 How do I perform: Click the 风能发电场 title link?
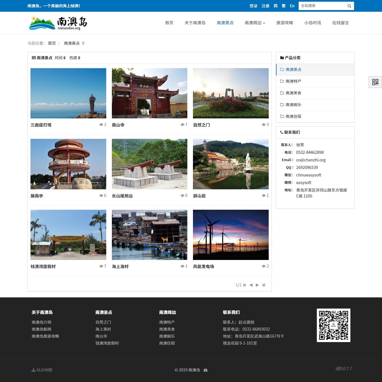204,267
